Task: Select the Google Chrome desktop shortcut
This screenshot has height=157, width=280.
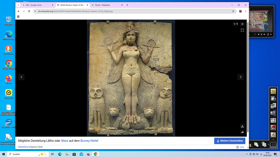Action: click(8, 65)
